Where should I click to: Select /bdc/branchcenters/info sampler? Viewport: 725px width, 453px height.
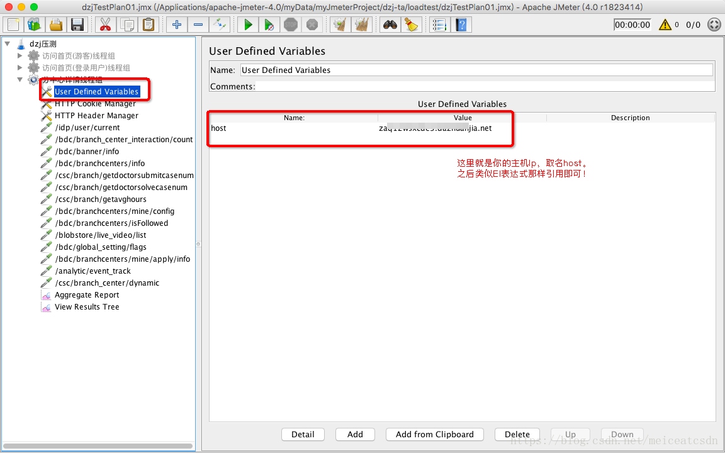click(100, 164)
